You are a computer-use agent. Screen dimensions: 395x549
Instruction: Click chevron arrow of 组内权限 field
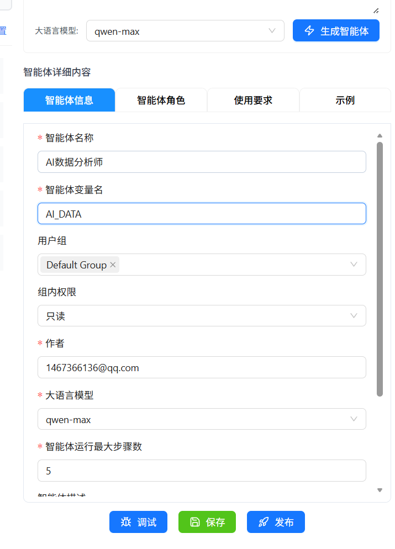pos(354,316)
